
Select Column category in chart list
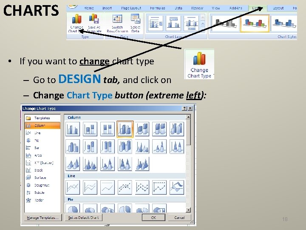pos(42,126)
